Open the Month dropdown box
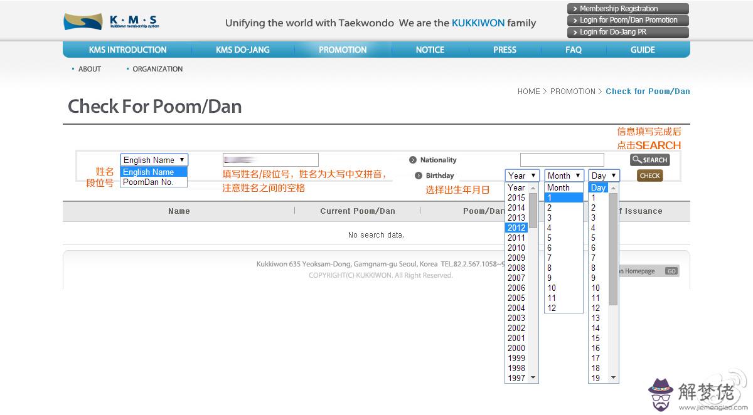Screen dimensions: 753x415 (564, 176)
